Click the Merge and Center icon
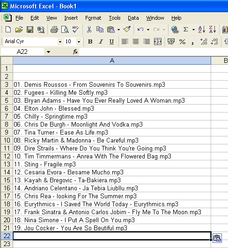 point(158,42)
